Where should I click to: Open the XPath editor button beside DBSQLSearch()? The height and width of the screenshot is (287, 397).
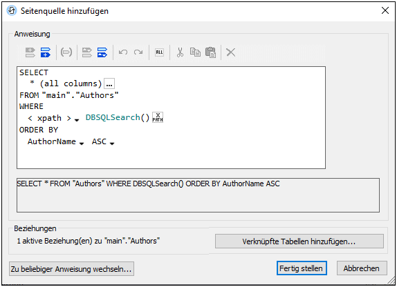pyautogui.click(x=158, y=117)
